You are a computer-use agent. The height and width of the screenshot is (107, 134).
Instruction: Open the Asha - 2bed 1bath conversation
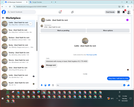pyautogui.click(x=18, y=69)
